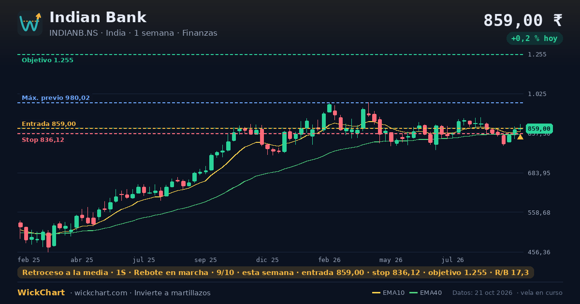Click the Indian Bank title
Screen dimensions: 580x304
point(98,17)
